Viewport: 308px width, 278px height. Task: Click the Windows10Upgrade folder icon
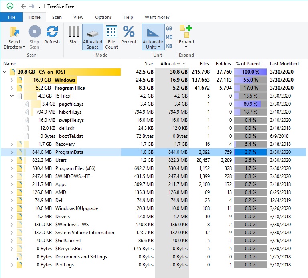(19, 208)
